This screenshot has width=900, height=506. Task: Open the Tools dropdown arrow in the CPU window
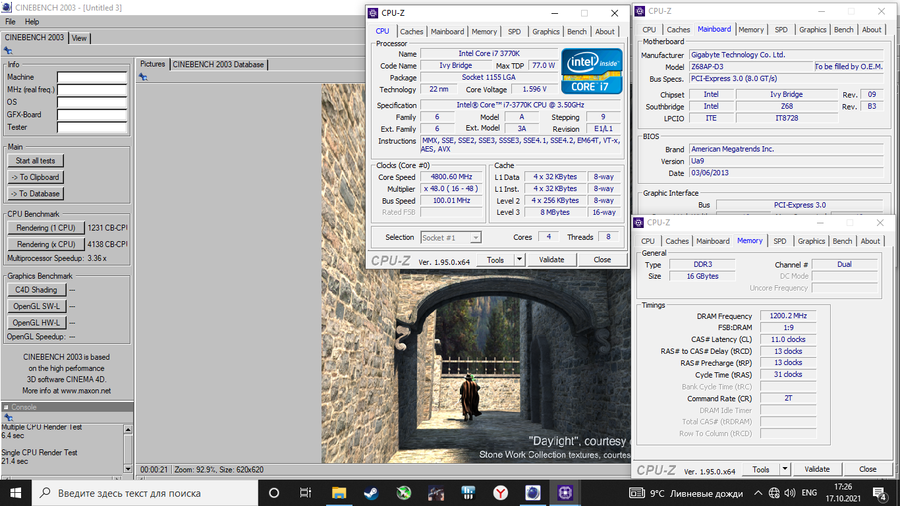[519, 260]
